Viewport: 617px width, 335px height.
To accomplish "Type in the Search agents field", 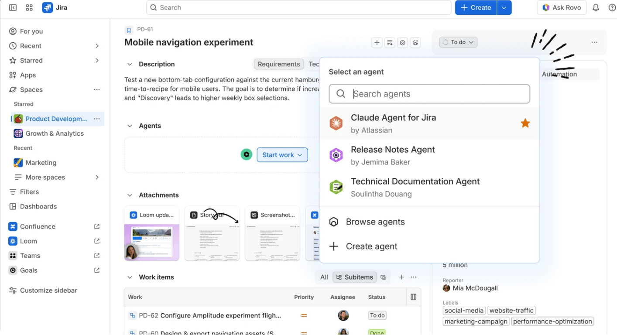I will pos(429,94).
